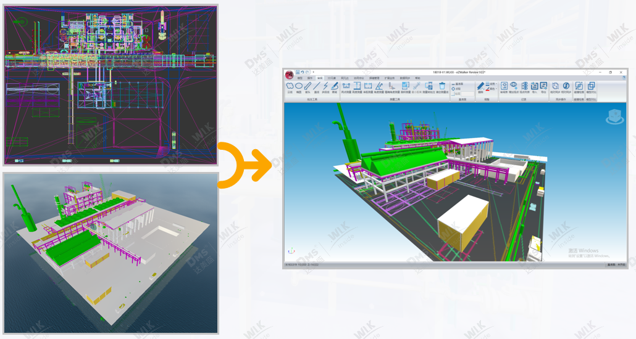Switch to the 焊缝管理 ribbon tab

click(374, 78)
